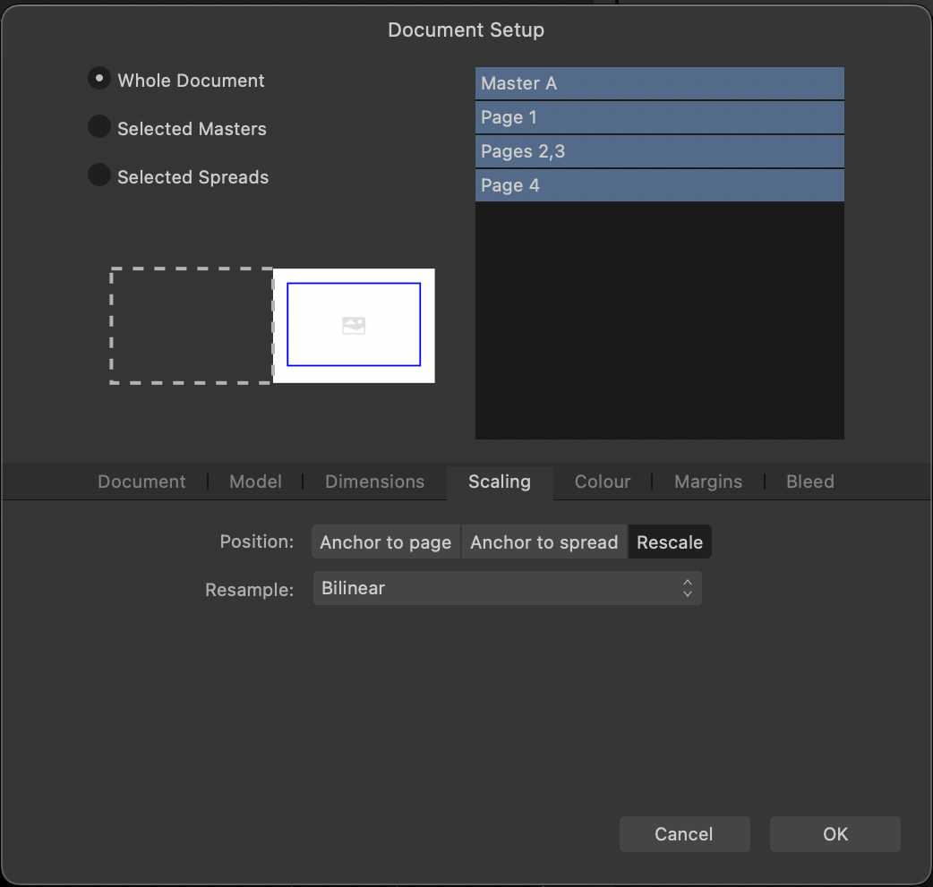933x887 pixels.
Task: Set position to Anchor to spread
Action: pyautogui.click(x=544, y=542)
